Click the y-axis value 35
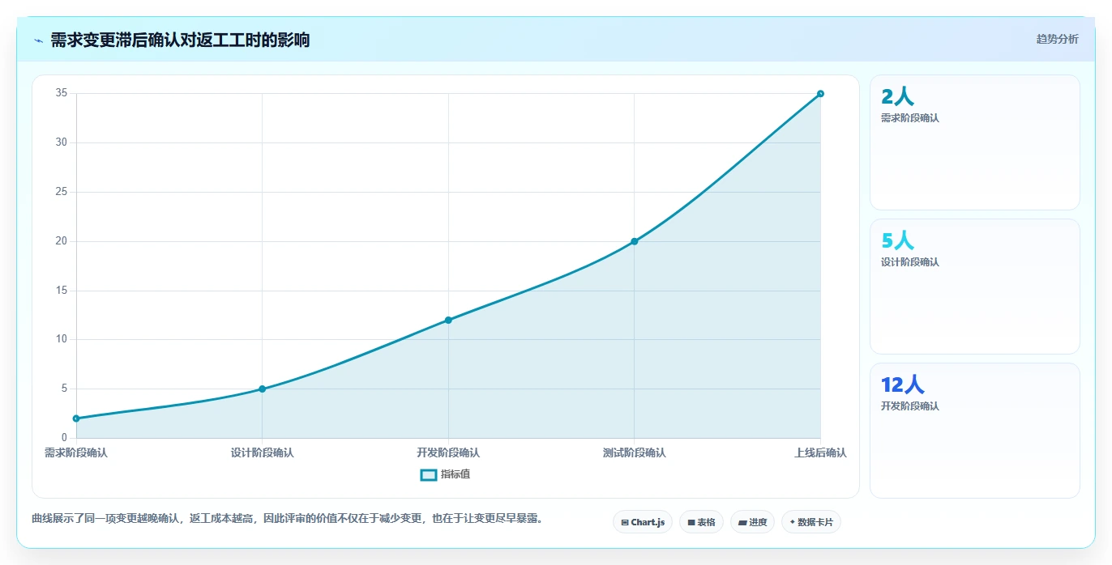This screenshot has width=1112, height=565. coord(62,94)
